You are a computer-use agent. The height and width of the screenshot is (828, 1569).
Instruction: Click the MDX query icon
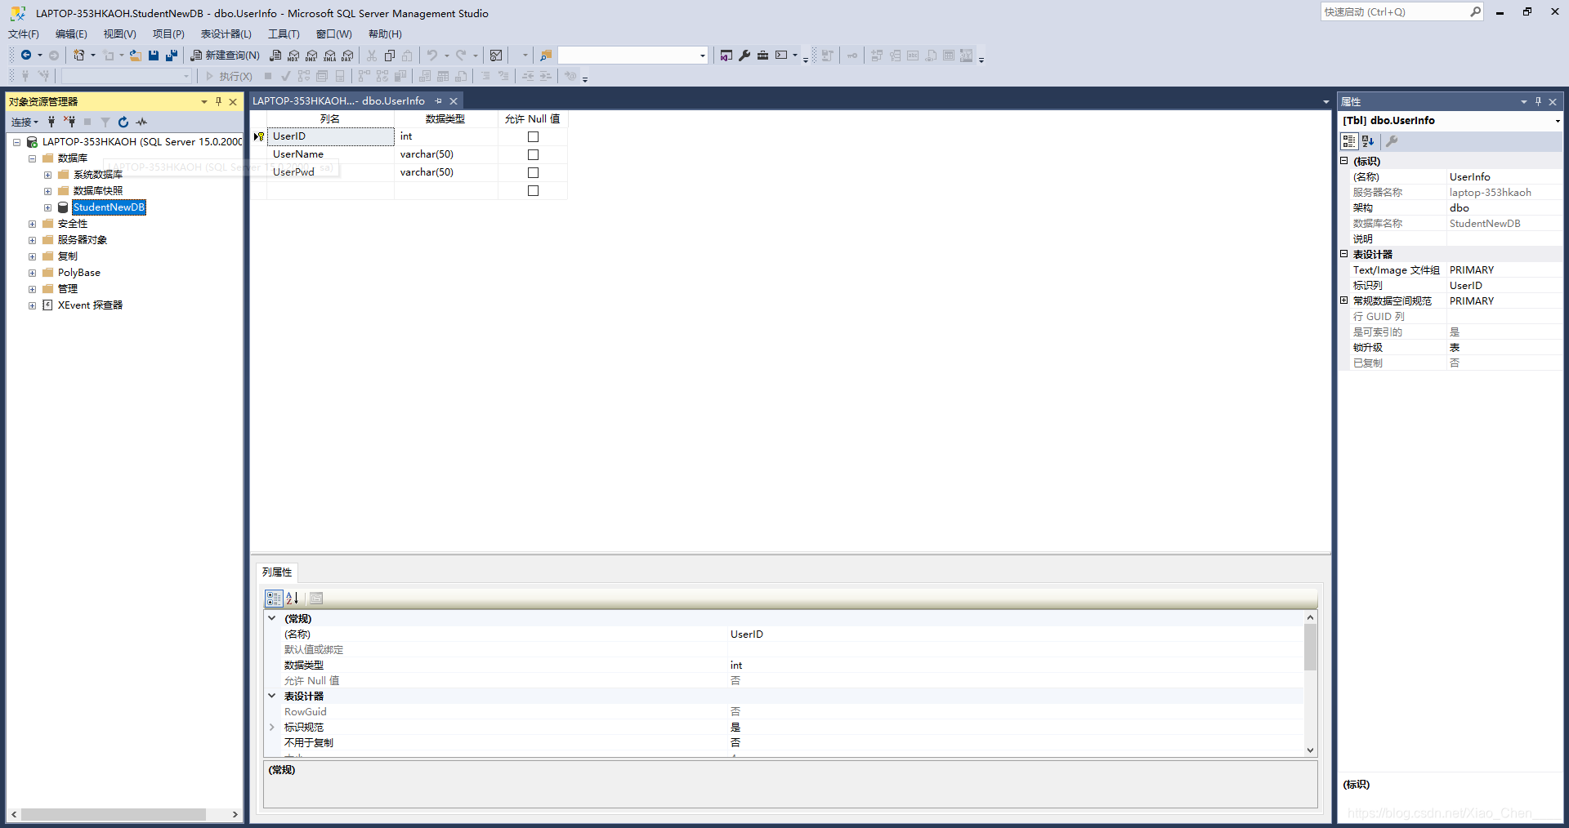click(293, 56)
